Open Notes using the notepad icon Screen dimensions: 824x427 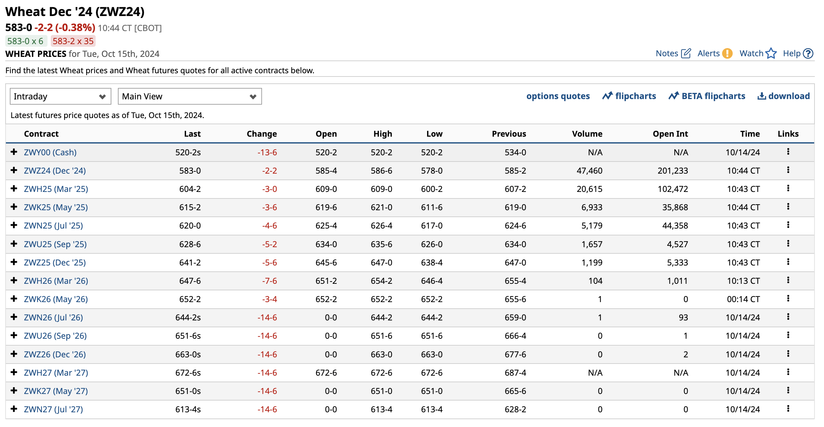[686, 53]
